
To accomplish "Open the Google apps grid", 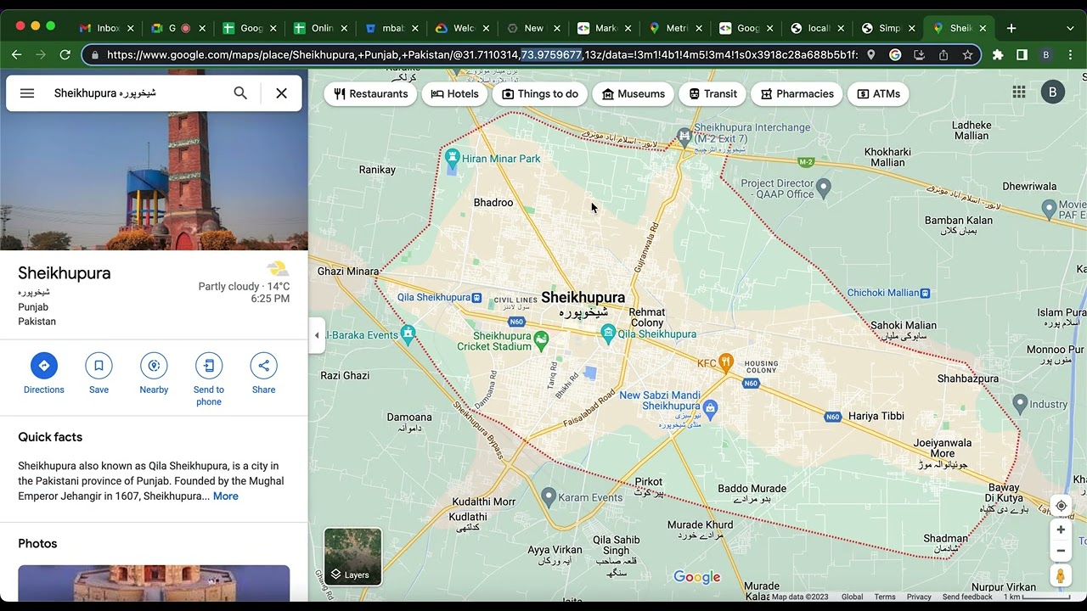I will point(1019,92).
